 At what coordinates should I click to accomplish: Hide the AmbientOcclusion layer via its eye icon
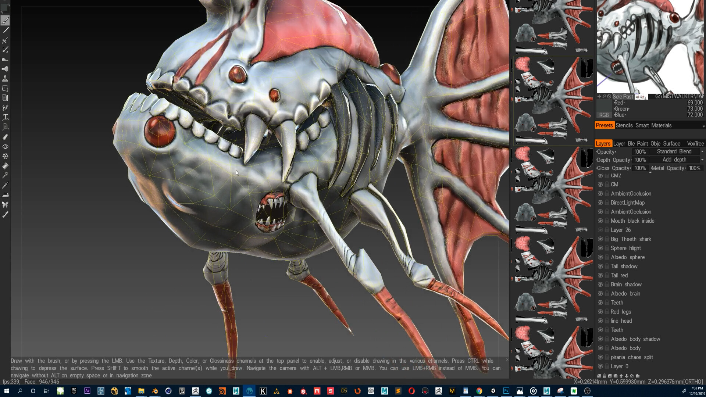click(600, 194)
